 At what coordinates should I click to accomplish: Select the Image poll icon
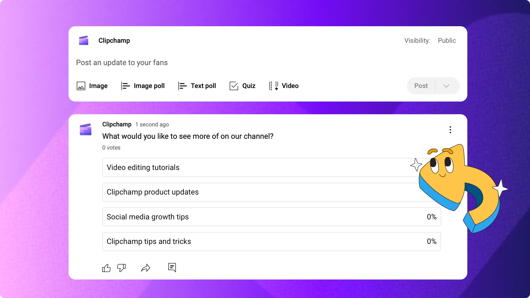click(x=126, y=86)
